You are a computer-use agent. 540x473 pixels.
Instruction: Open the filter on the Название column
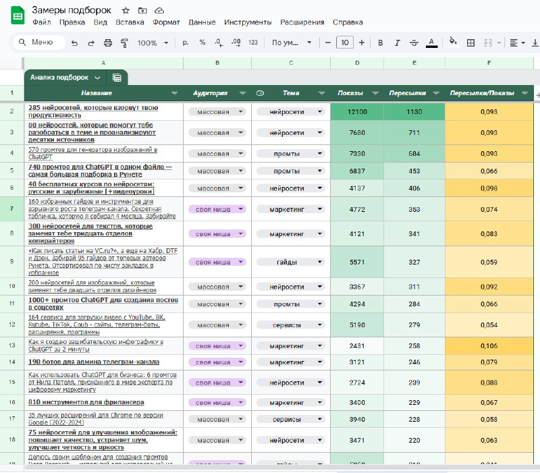click(x=175, y=93)
